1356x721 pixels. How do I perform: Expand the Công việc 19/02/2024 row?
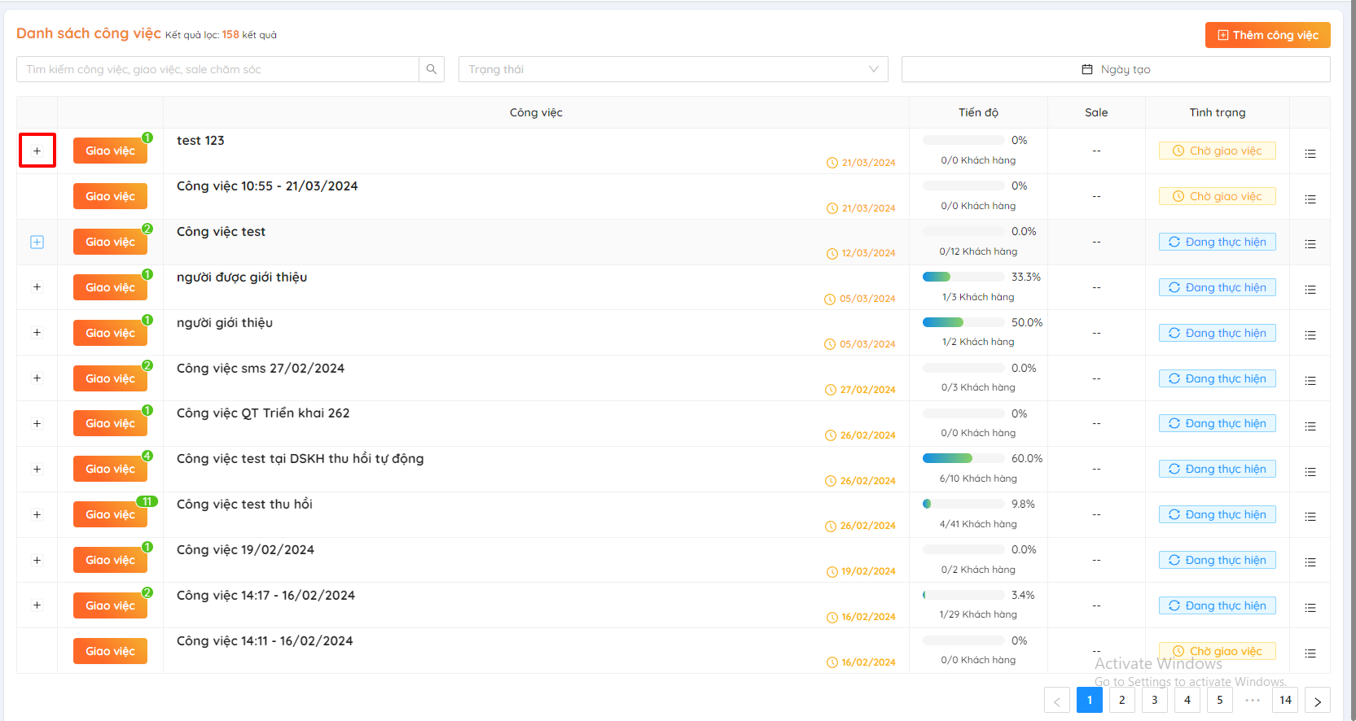tap(37, 561)
